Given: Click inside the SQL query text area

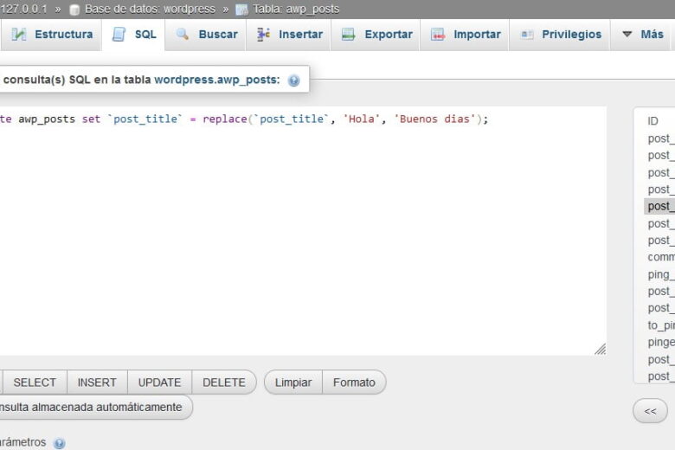Looking at the screenshot, I should [301, 231].
